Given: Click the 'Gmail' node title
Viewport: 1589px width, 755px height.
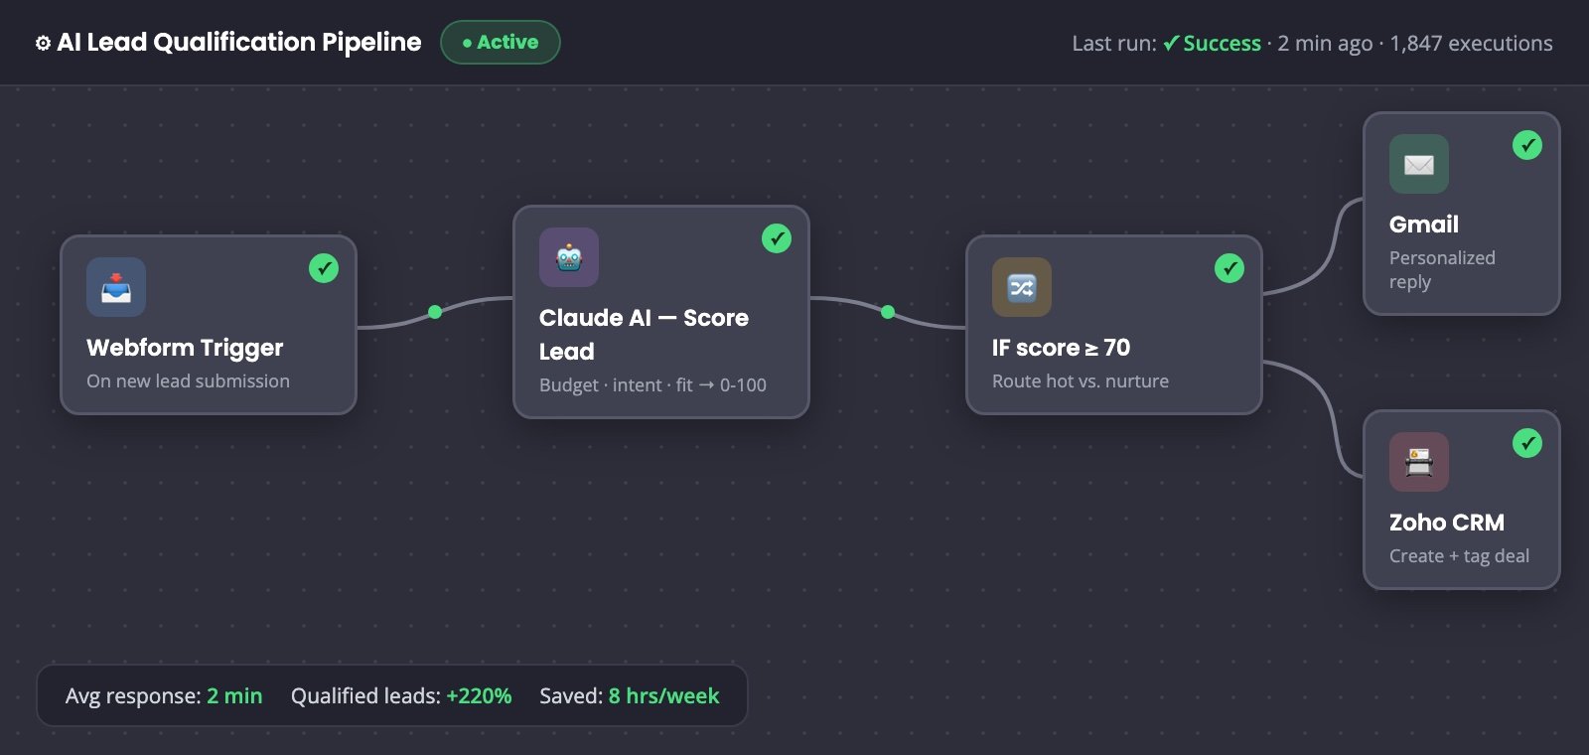Looking at the screenshot, I should (x=1424, y=225).
